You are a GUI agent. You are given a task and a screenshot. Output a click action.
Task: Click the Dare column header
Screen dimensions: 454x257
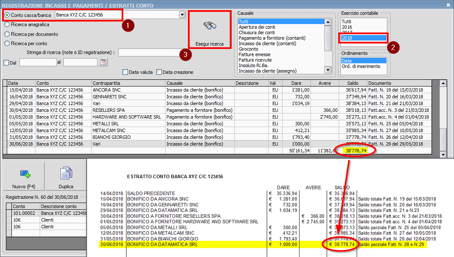[x=296, y=83]
